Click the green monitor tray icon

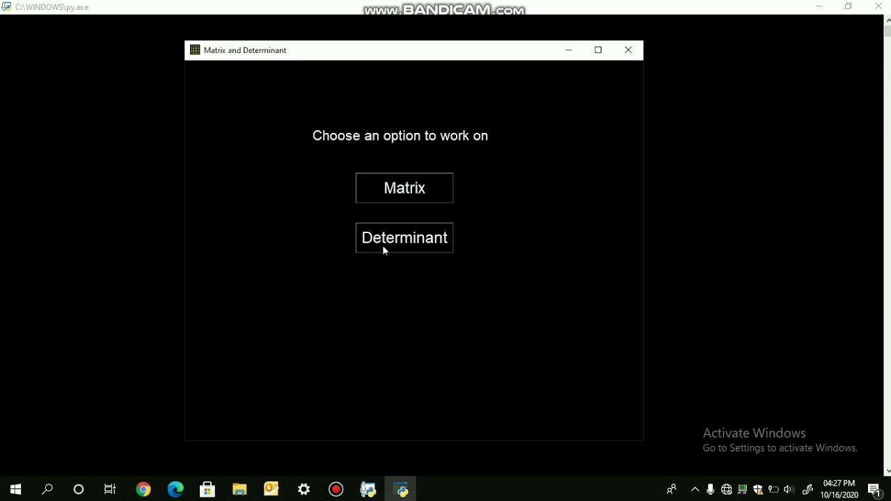tap(743, 489)
